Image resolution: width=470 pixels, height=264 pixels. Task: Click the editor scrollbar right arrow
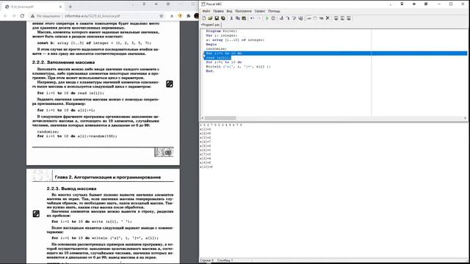(465, 118)
